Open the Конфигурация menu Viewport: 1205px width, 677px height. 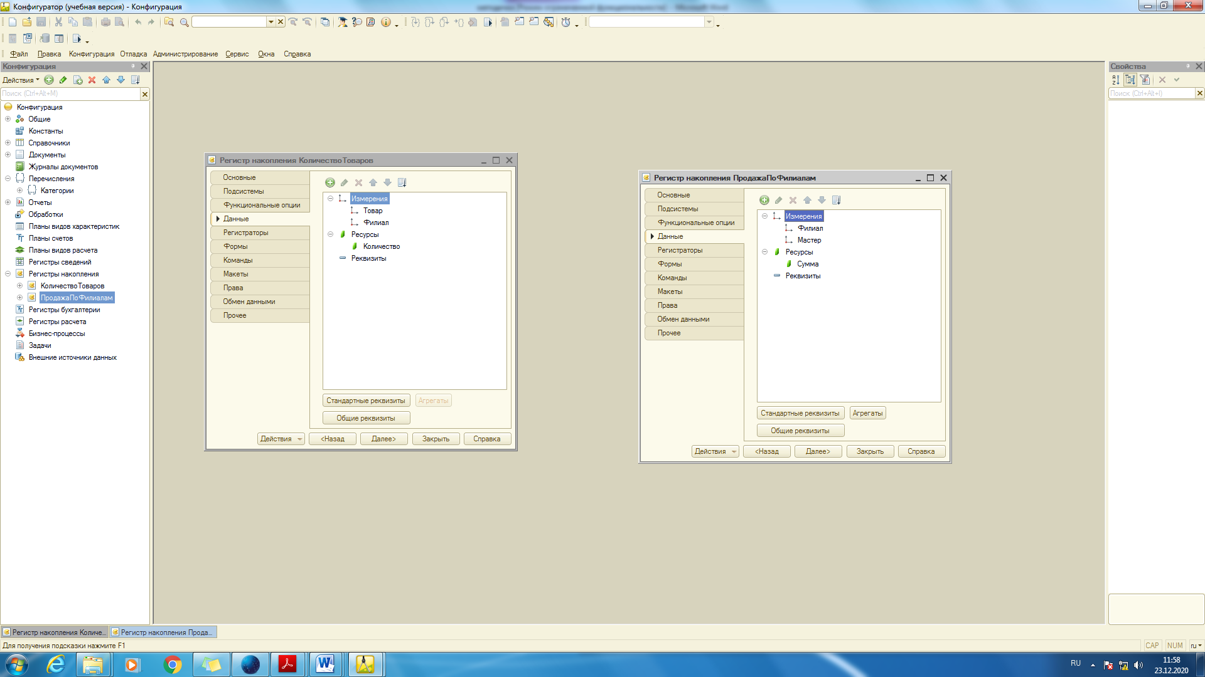pos(92,54)
